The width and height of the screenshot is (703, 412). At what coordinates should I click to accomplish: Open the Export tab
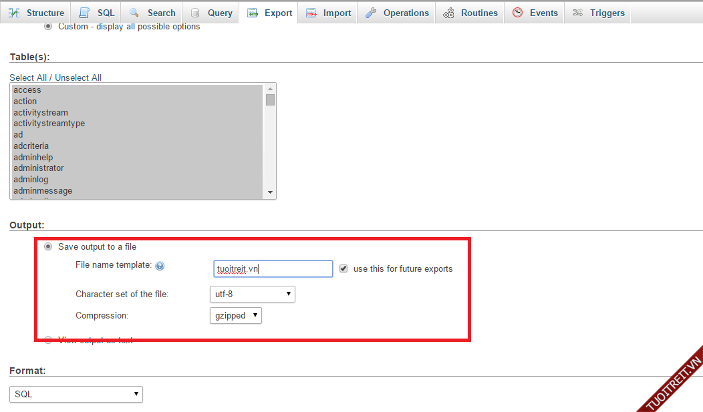pyautogui.click(x=270, y=13)
